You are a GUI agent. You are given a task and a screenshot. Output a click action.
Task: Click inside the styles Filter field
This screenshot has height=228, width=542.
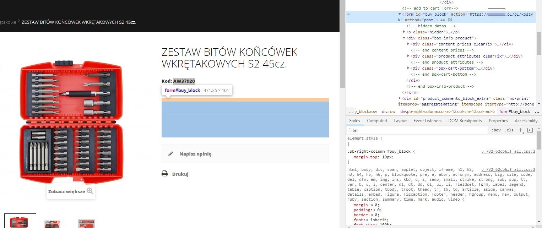[x=417, y=130]
